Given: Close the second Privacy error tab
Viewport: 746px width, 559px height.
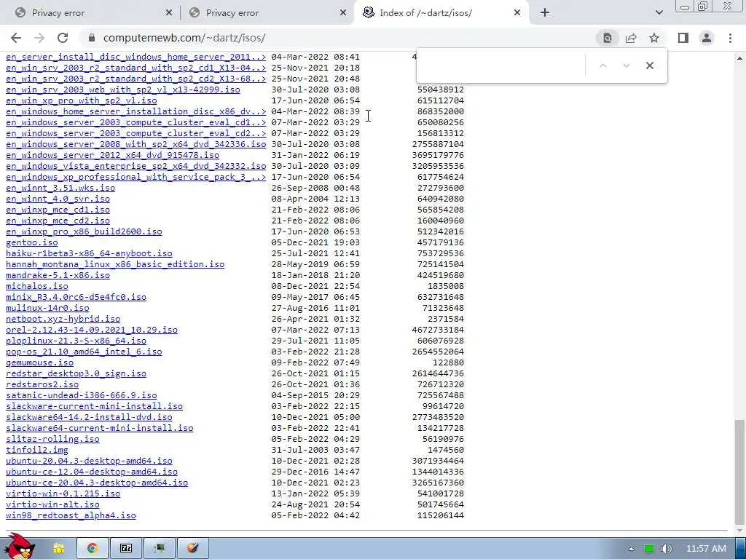Looking at the screenshot, I should (x=343, y=13).
